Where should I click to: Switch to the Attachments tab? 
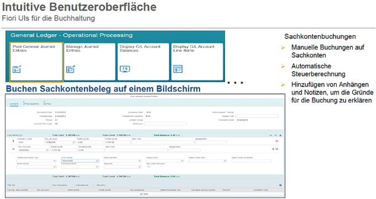coord(31,104)
